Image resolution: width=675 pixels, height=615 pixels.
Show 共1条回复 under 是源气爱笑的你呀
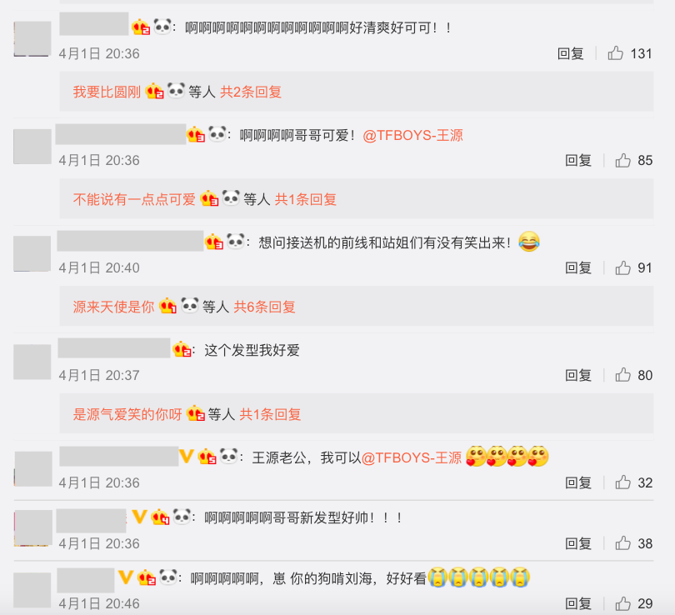(270, 414)
